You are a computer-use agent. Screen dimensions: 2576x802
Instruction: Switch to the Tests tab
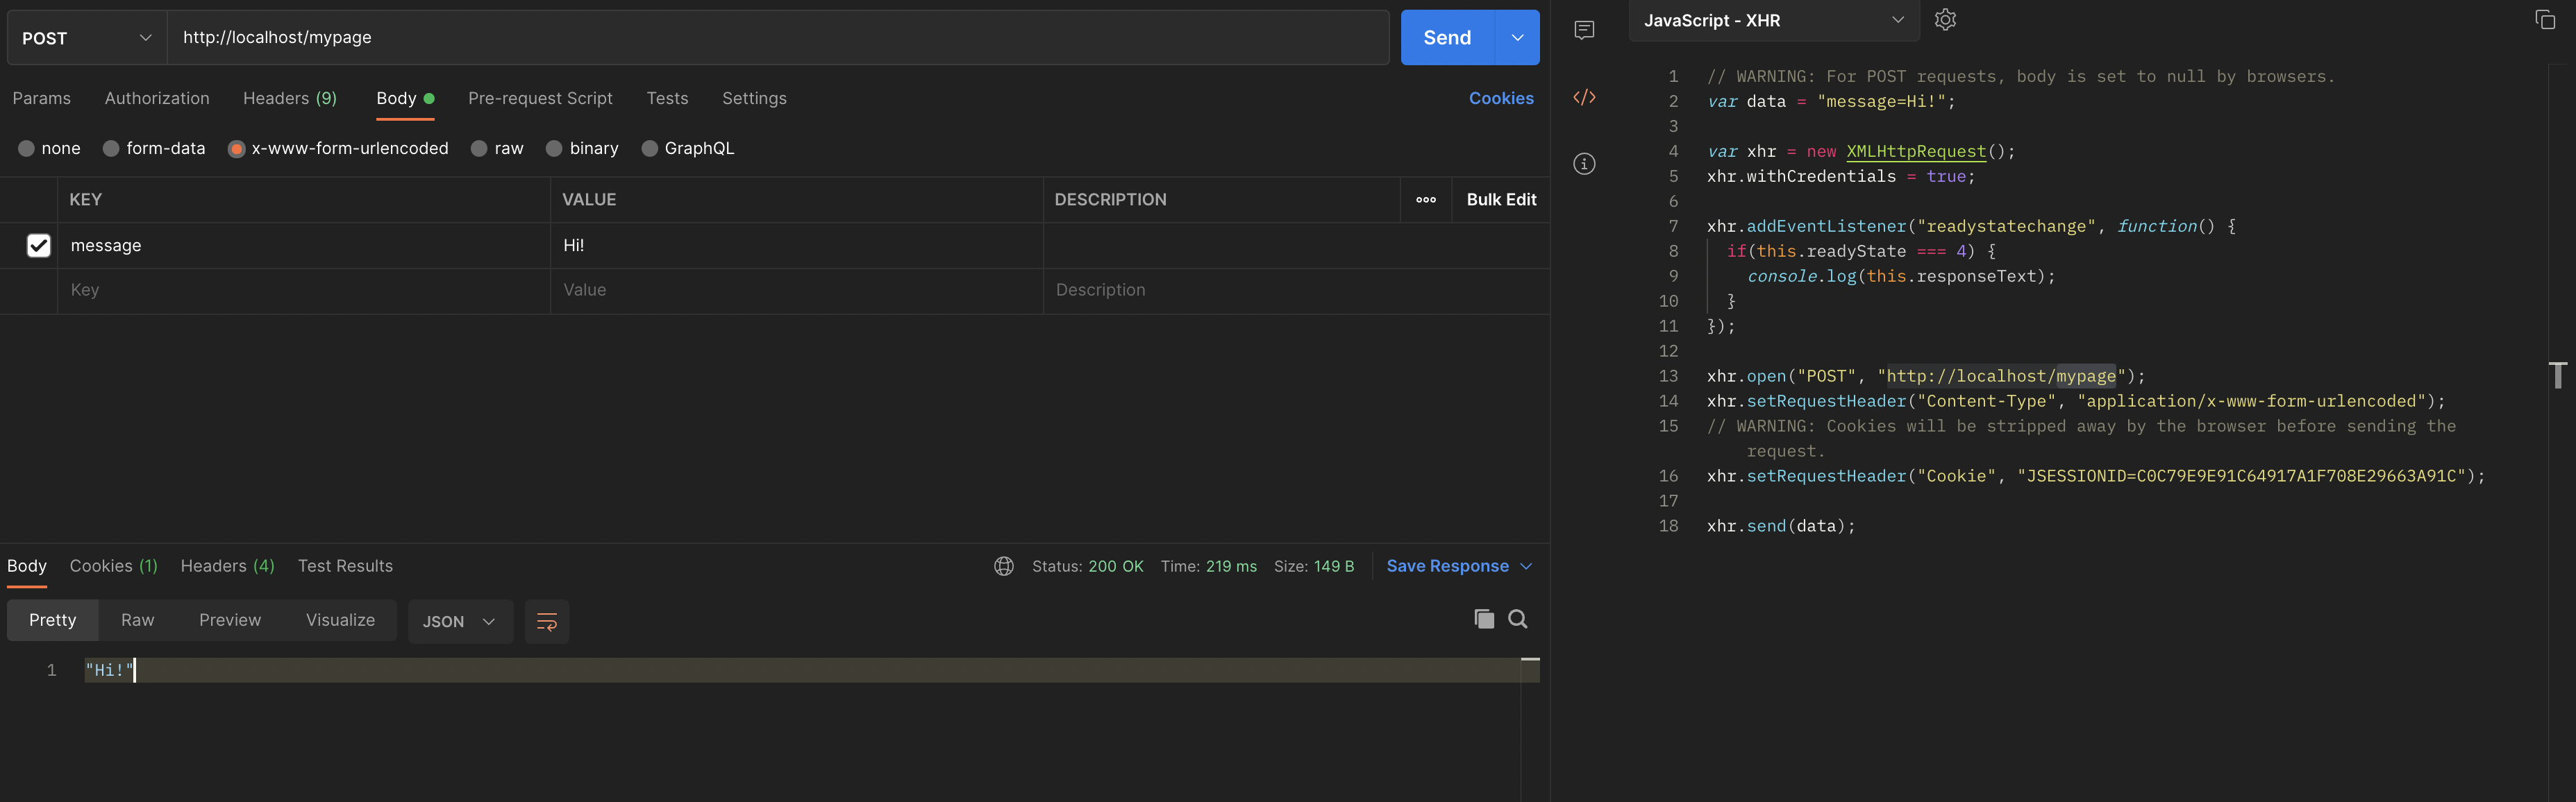pyautogui.click(x=667, y=98)
